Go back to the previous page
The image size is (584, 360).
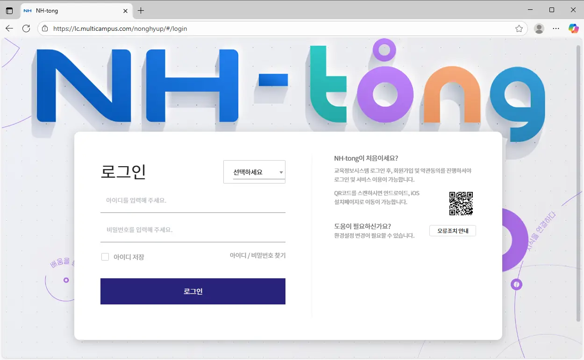[9, 28]
